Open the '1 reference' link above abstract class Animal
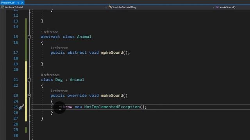Image resolution: width=250 pixels, height=140 pixels. click(x=50, y=32)
